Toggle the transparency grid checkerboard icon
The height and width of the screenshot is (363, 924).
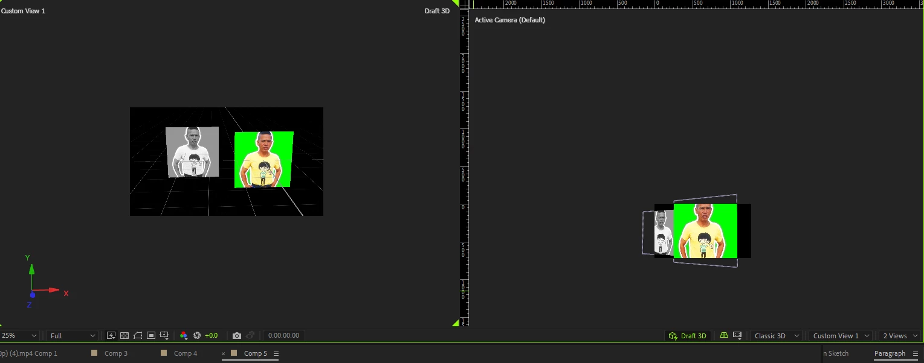[124, 335]
